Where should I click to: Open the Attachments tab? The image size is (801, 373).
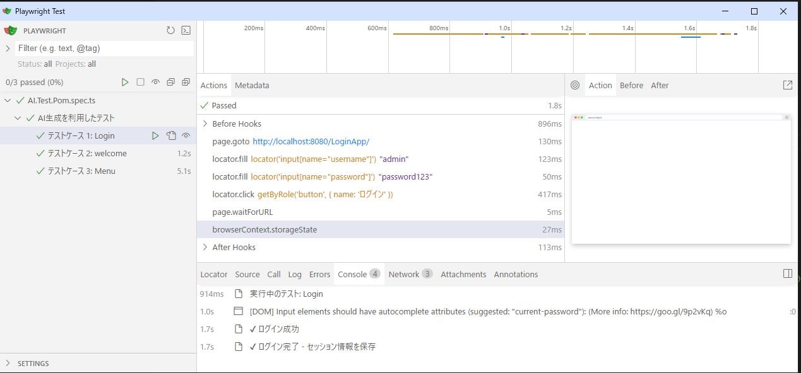463,274
